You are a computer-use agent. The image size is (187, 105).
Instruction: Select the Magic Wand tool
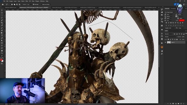2,20
